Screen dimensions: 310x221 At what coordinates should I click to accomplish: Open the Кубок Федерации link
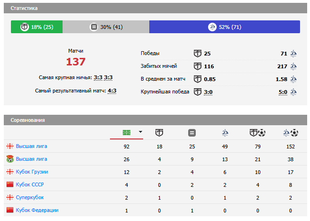pos(37,210)
